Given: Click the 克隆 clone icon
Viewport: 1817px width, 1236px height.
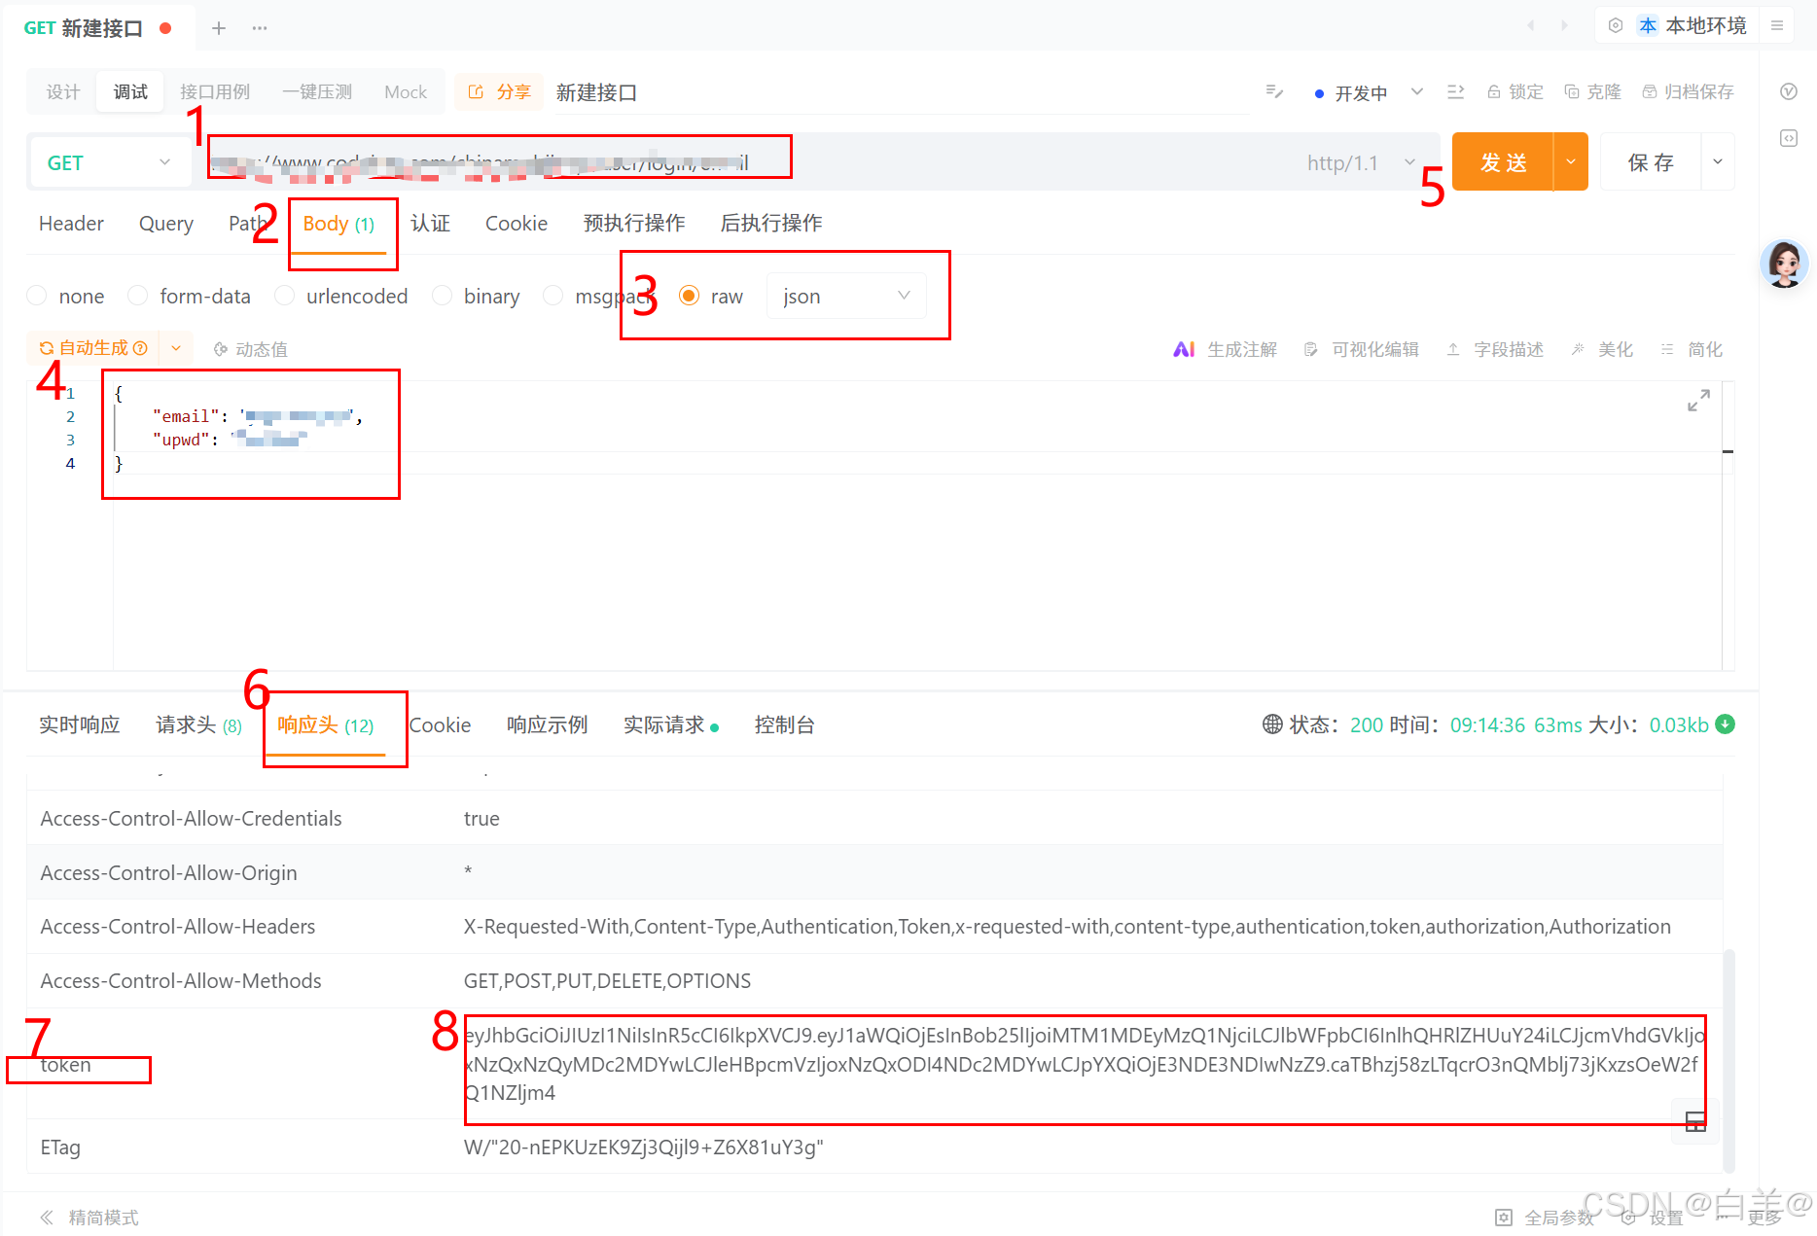Looking at the screenshot, I should [1573, 91].
